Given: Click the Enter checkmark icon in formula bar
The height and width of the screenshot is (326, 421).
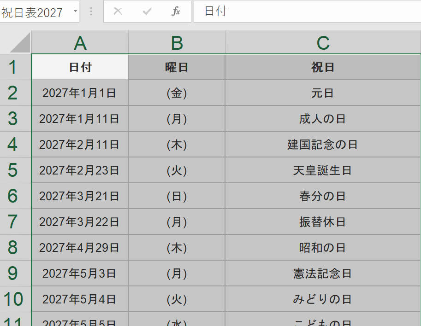Looking at the screenshot, I should point(147,12).
